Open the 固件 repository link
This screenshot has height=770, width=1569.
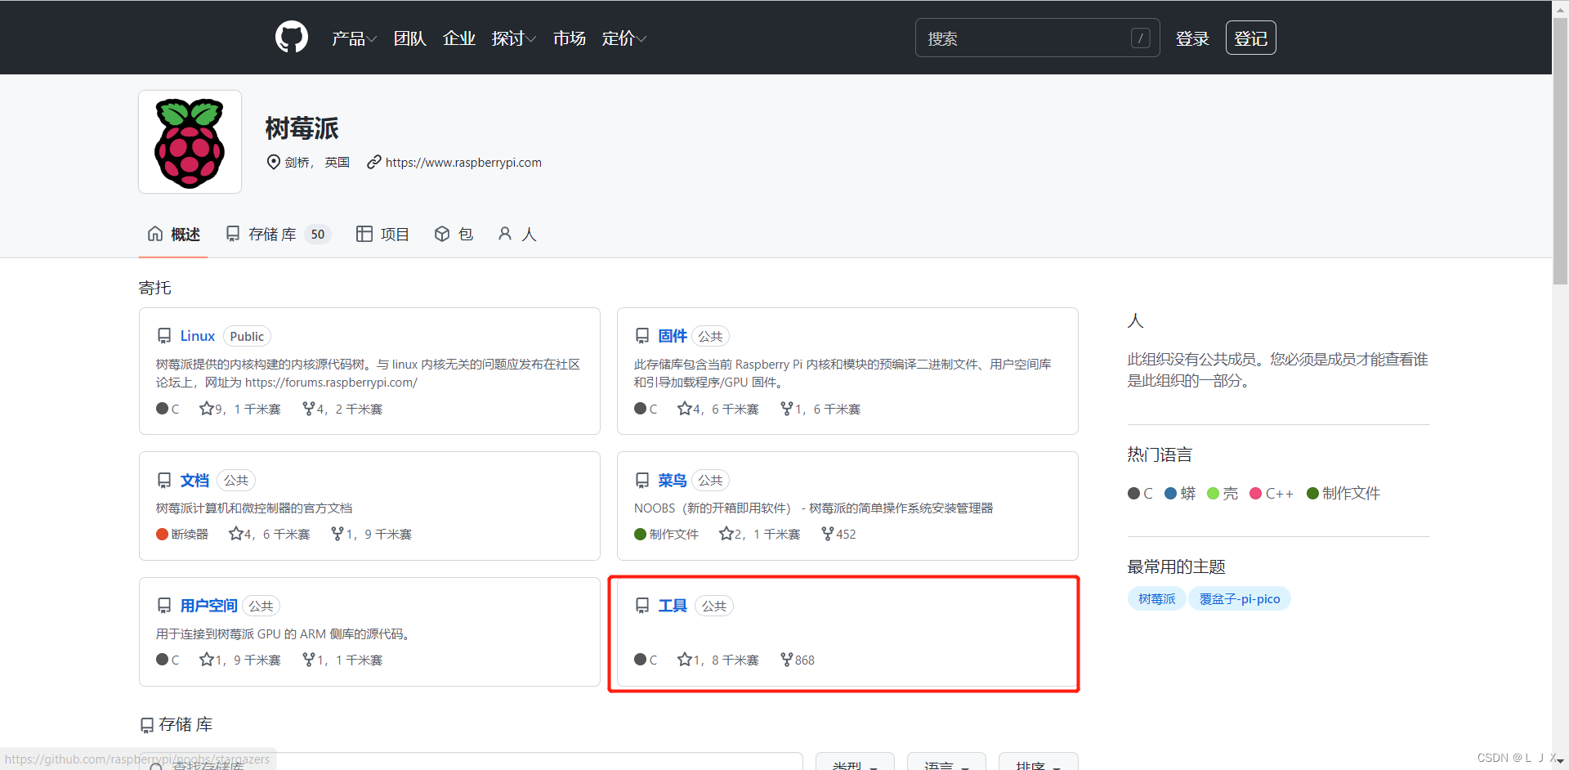[x=673, y=336]
